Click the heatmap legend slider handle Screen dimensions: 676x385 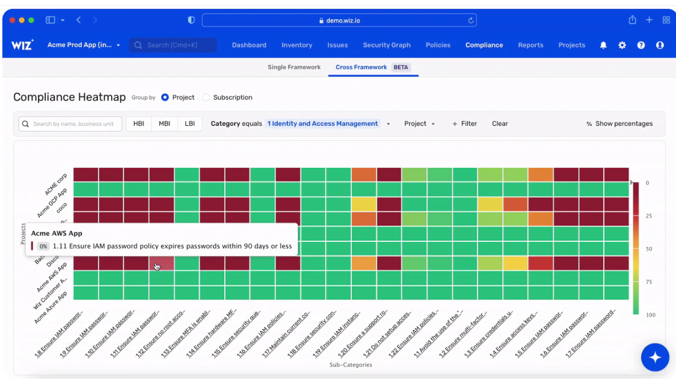pos(631,183)
